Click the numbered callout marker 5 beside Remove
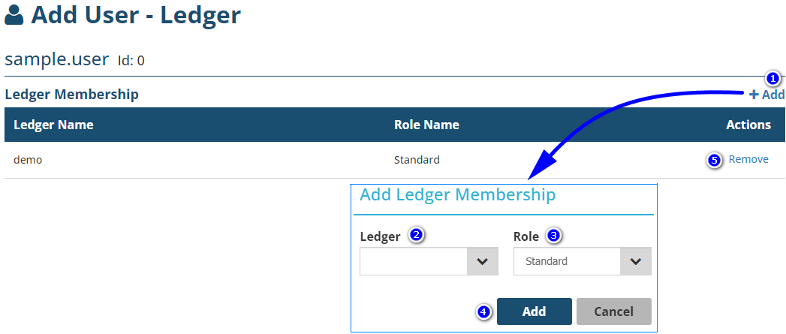786x334 pixels. point(715,160)
